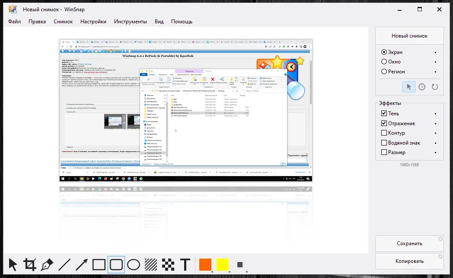The image size is (453, 278).
Task: Toggle mouse cursor capture icon
Action: 409,87
